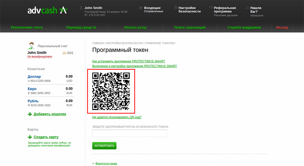Open Входящие inbox link
This screenshot has height=166, width=304.
pos(152,8)
